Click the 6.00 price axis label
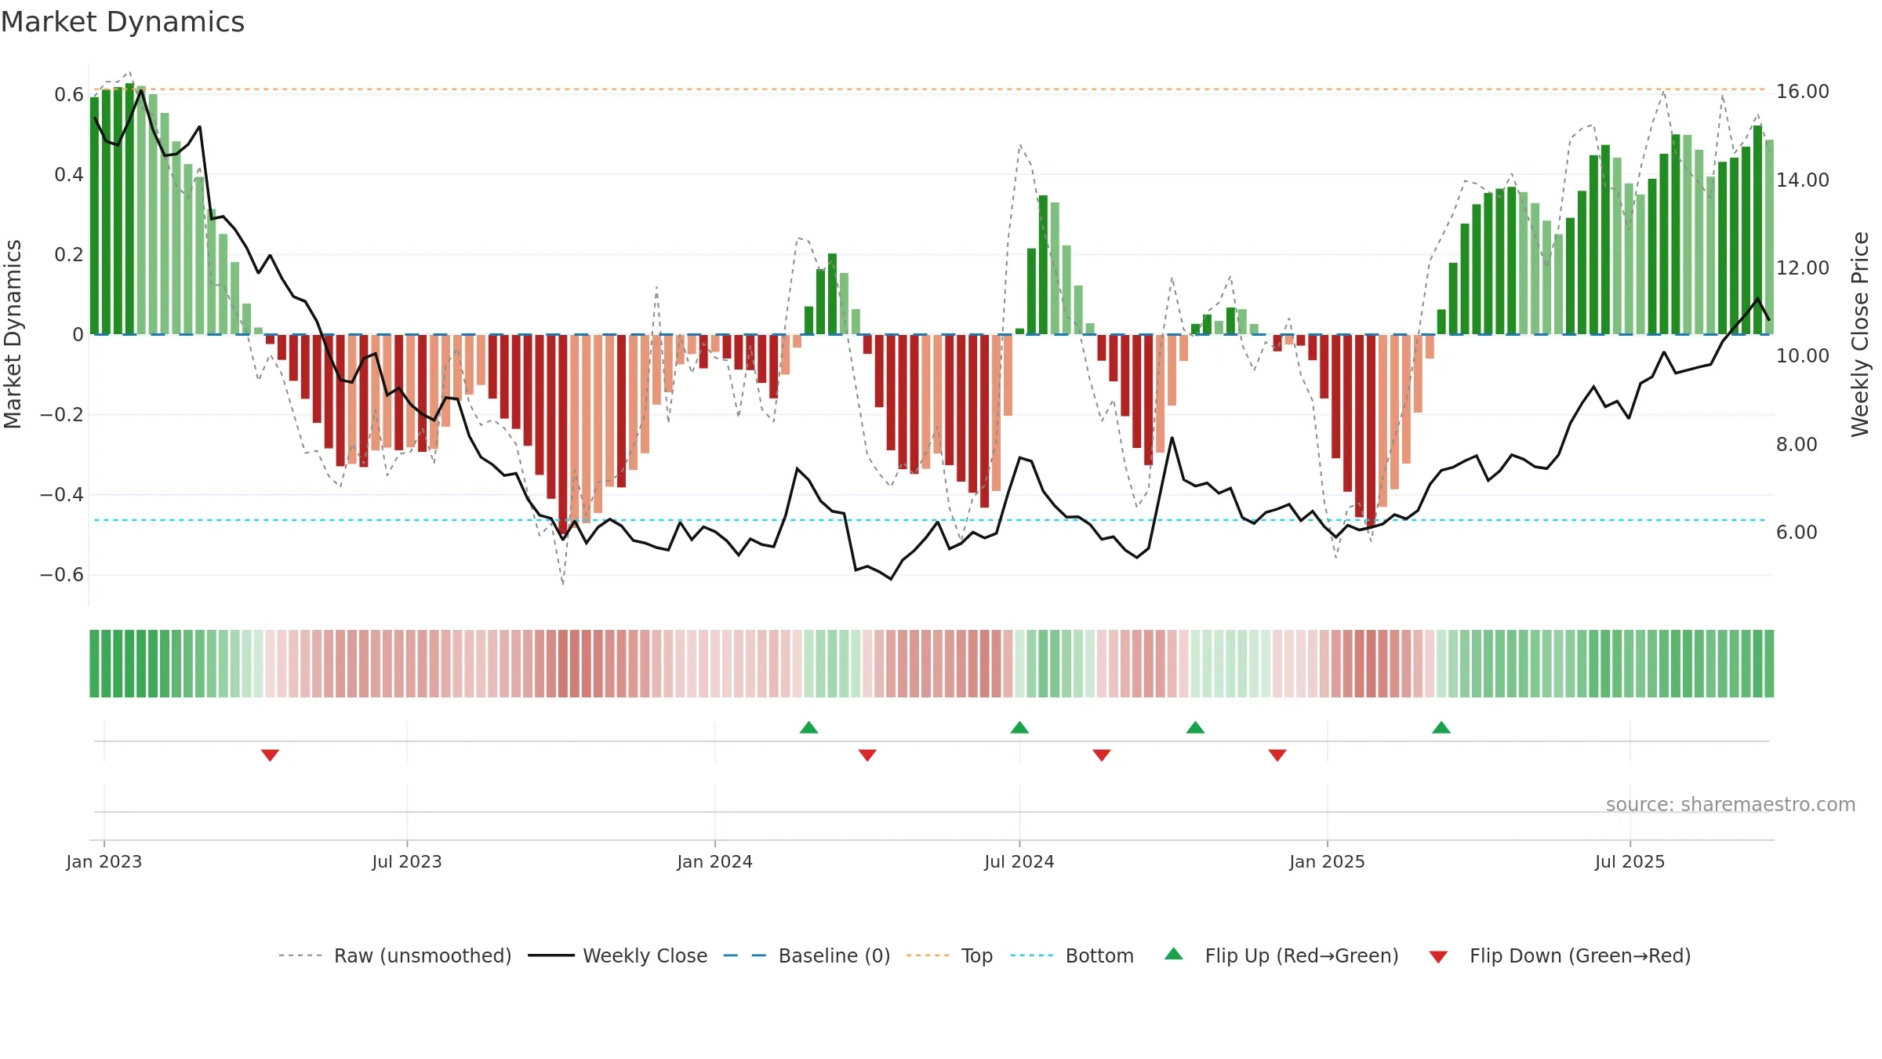 [x=1797, y=533]
